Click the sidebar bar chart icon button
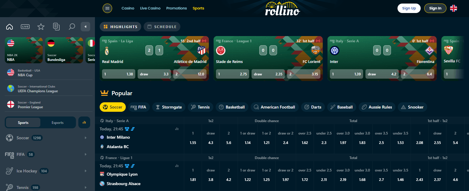 (x=84, y=122)
